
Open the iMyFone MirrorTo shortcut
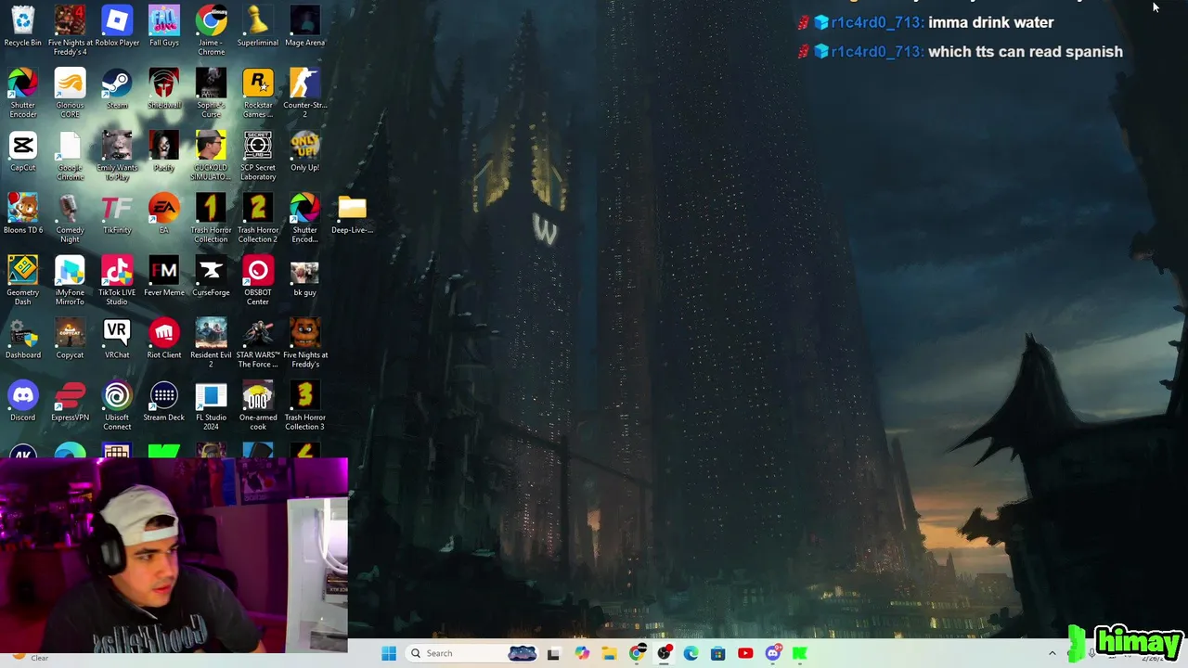(x=70, y=280)
